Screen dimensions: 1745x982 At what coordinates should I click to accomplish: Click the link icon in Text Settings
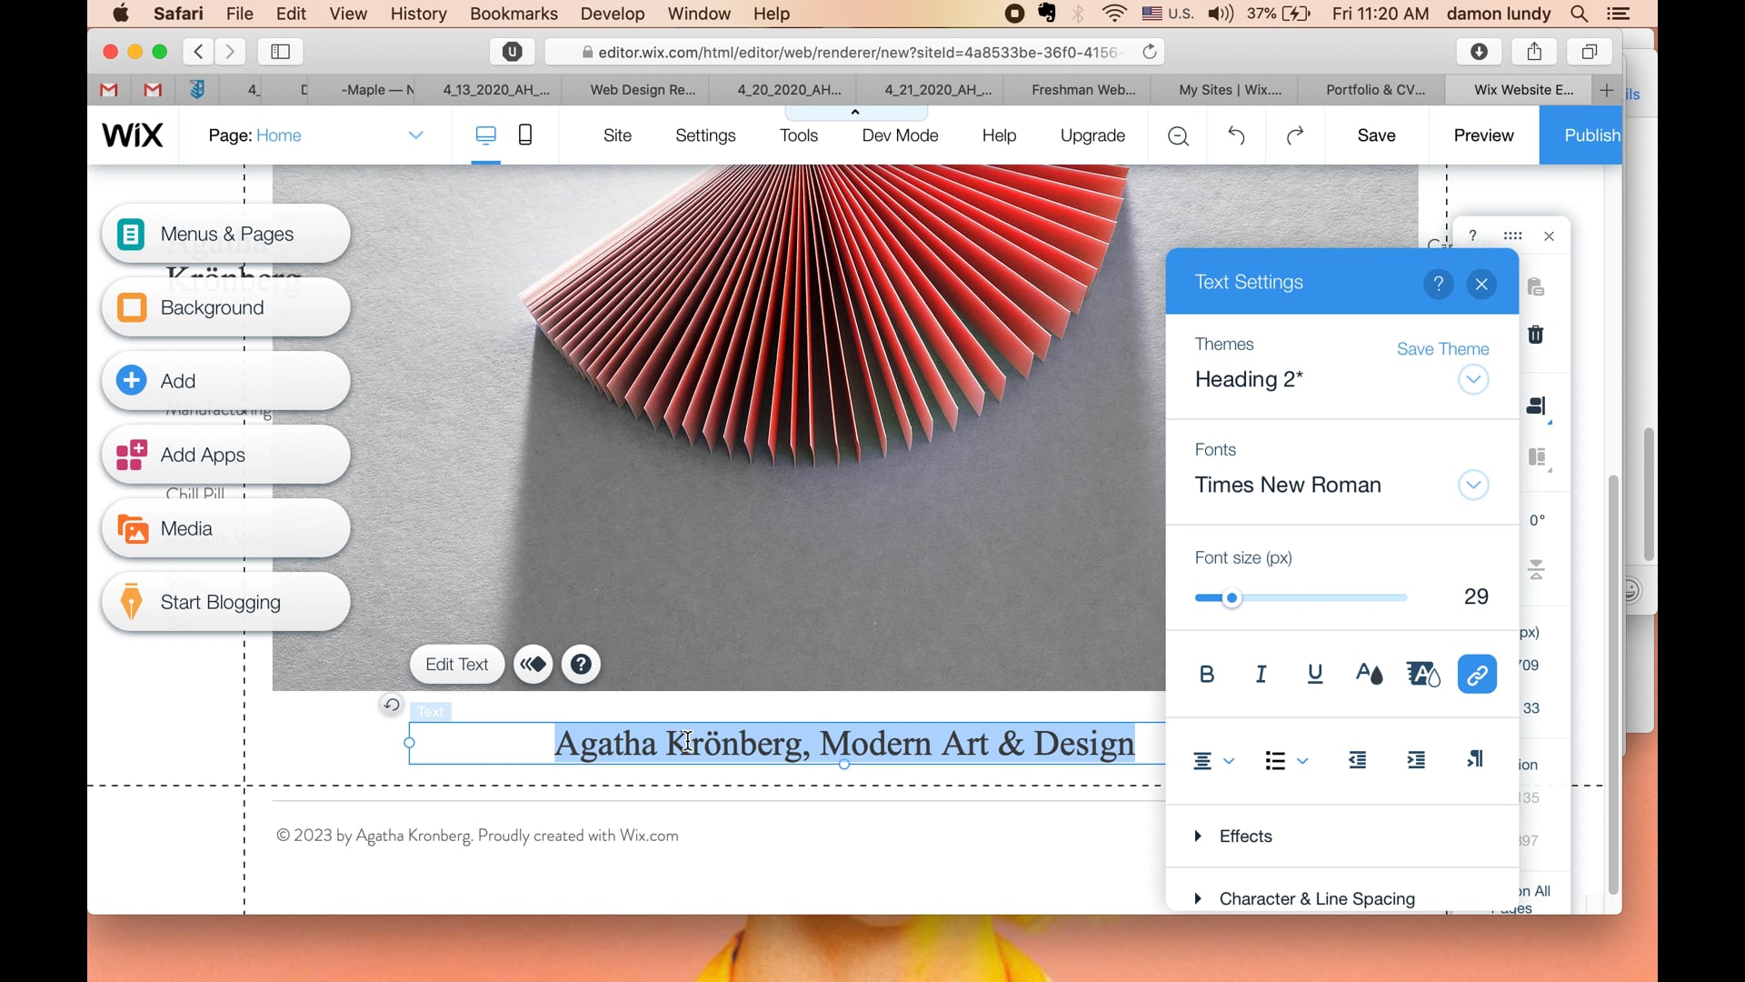point(1477,674)
